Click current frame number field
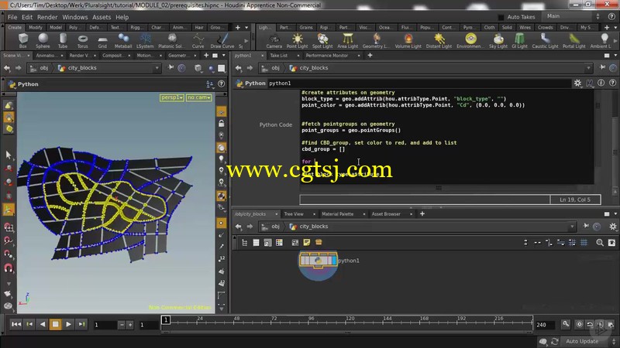This screenshot has width=620, height=348. point(105,325)
